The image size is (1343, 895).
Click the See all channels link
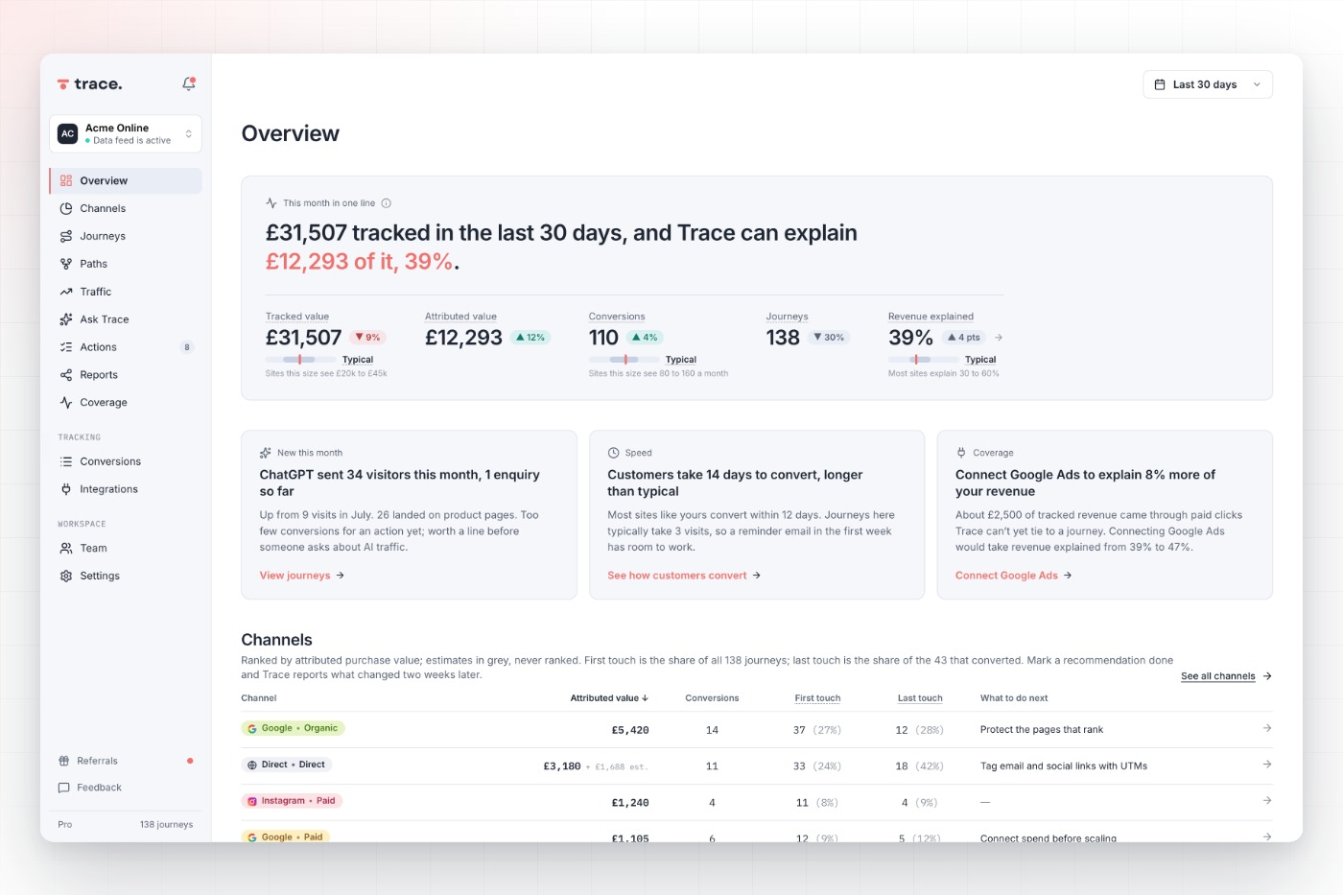(1226, 676)
